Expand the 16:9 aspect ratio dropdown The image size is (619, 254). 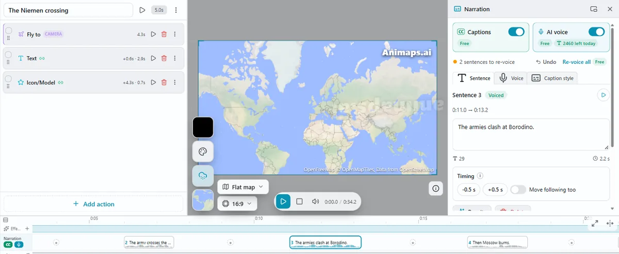click(x=237, y=204)
